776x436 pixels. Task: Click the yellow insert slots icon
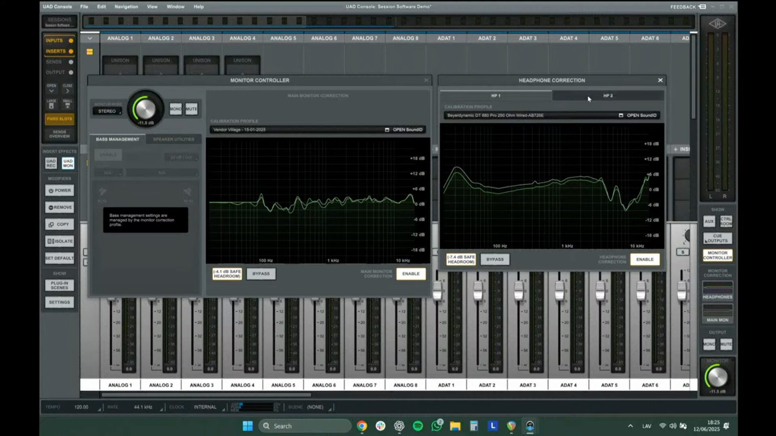point(90,52)
